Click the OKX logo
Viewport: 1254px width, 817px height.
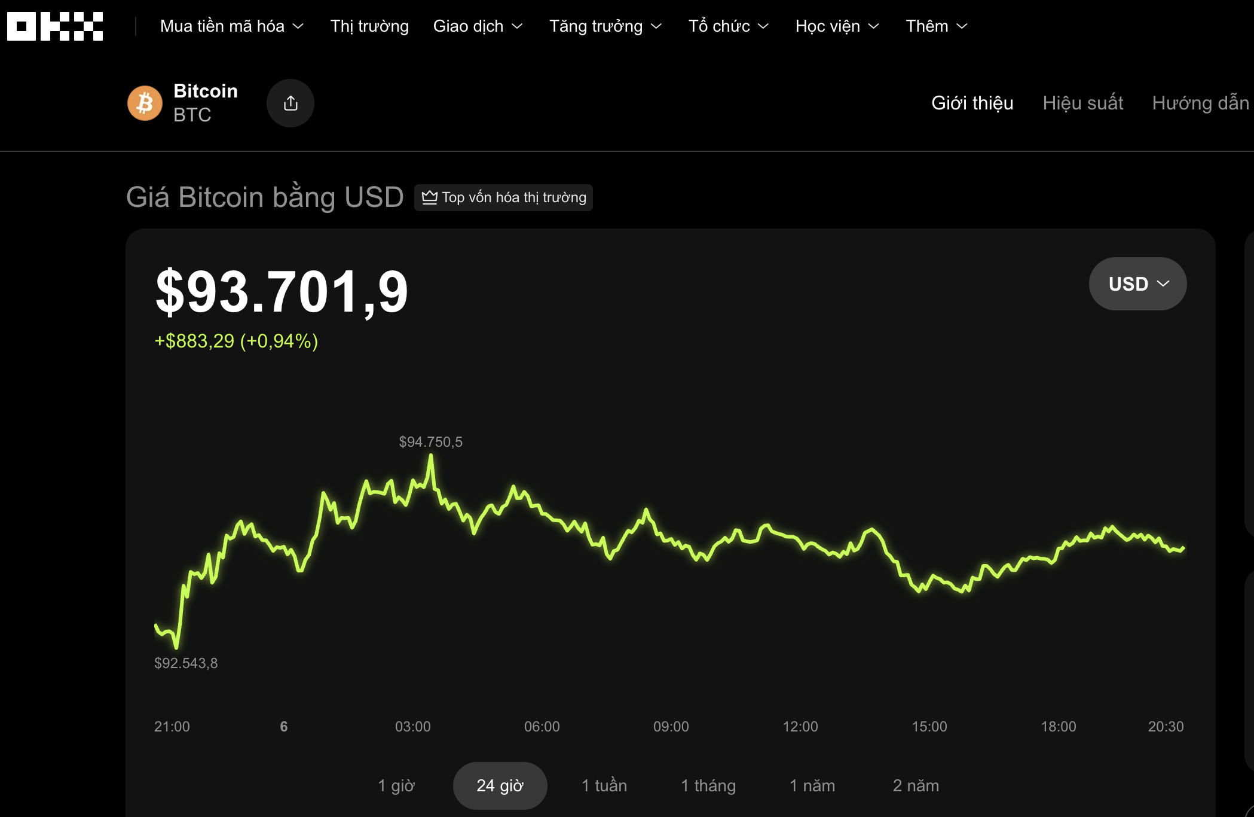coord(53,25)
